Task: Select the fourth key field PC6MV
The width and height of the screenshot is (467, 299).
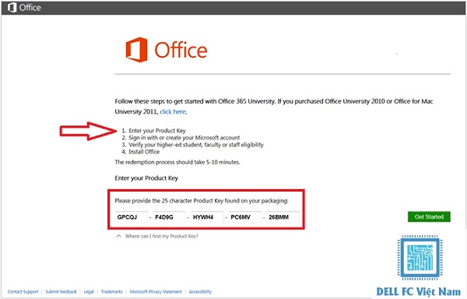Action: click(245, 217)
